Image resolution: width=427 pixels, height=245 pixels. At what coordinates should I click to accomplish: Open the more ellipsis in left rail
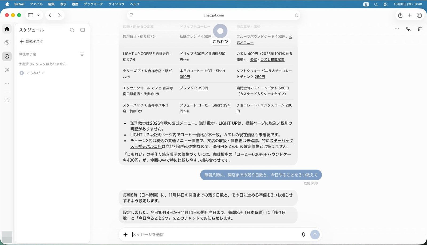pos(7,84)
